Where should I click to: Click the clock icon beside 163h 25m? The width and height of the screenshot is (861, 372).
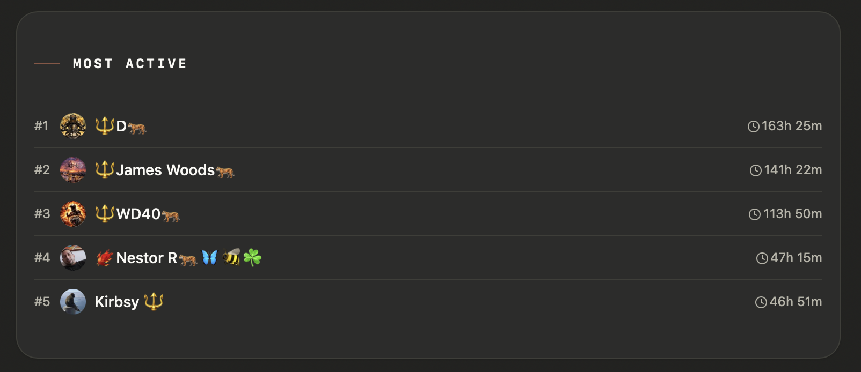(754, 127)
